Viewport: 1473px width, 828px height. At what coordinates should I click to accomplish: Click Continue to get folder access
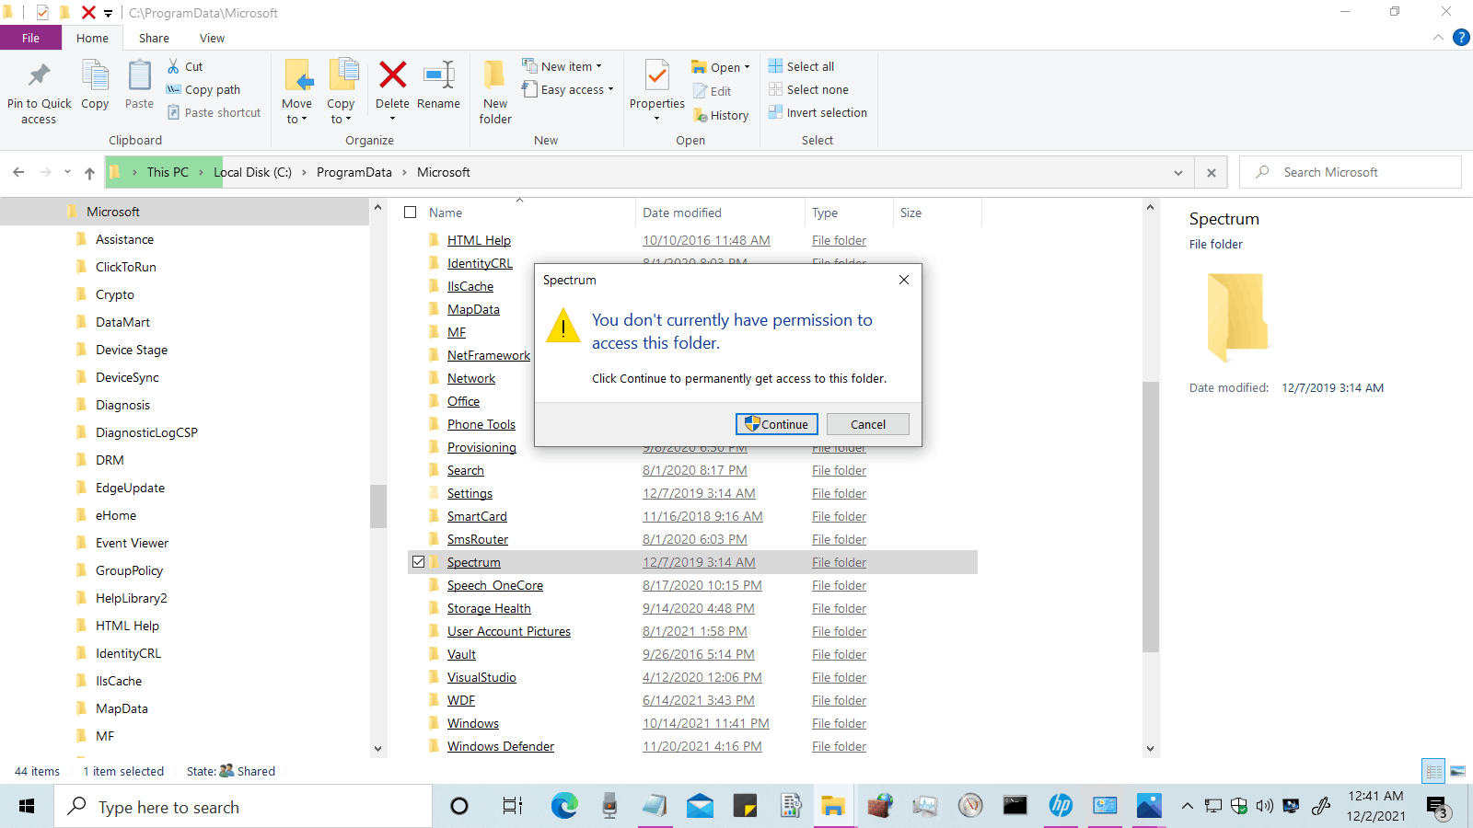click(777, 424)
